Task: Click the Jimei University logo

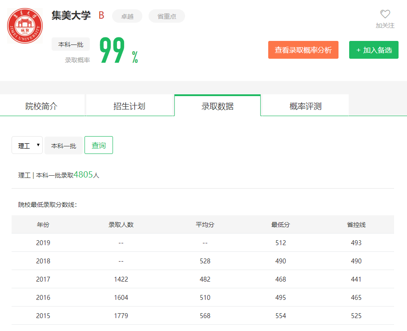Action: (x=25, y=26)
